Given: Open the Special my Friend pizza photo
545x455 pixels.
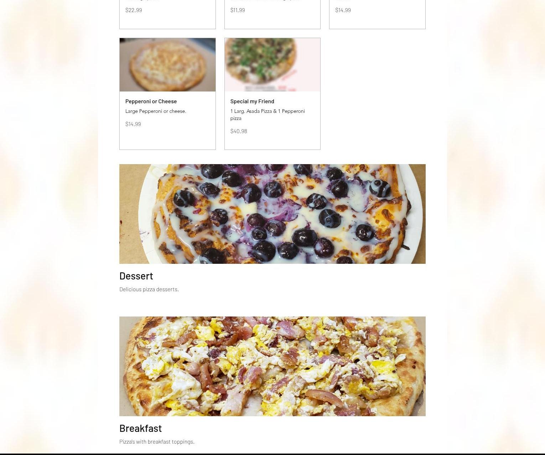Looking at the screenshot, I should (272, 65).
